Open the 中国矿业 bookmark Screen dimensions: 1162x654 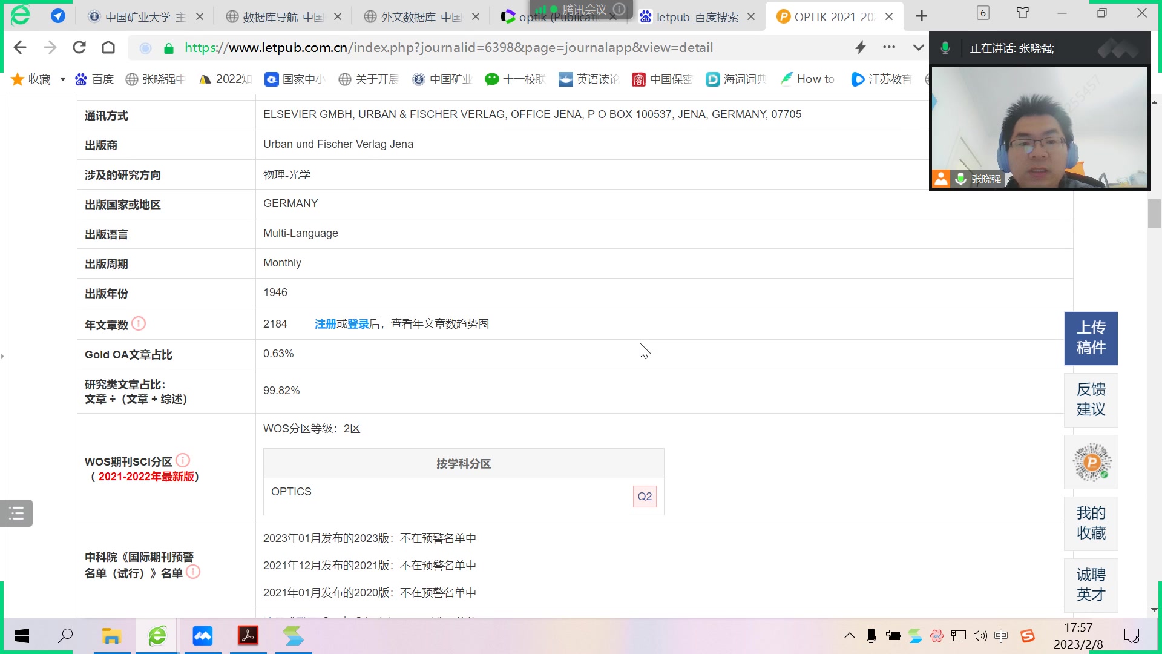[442, 79]
